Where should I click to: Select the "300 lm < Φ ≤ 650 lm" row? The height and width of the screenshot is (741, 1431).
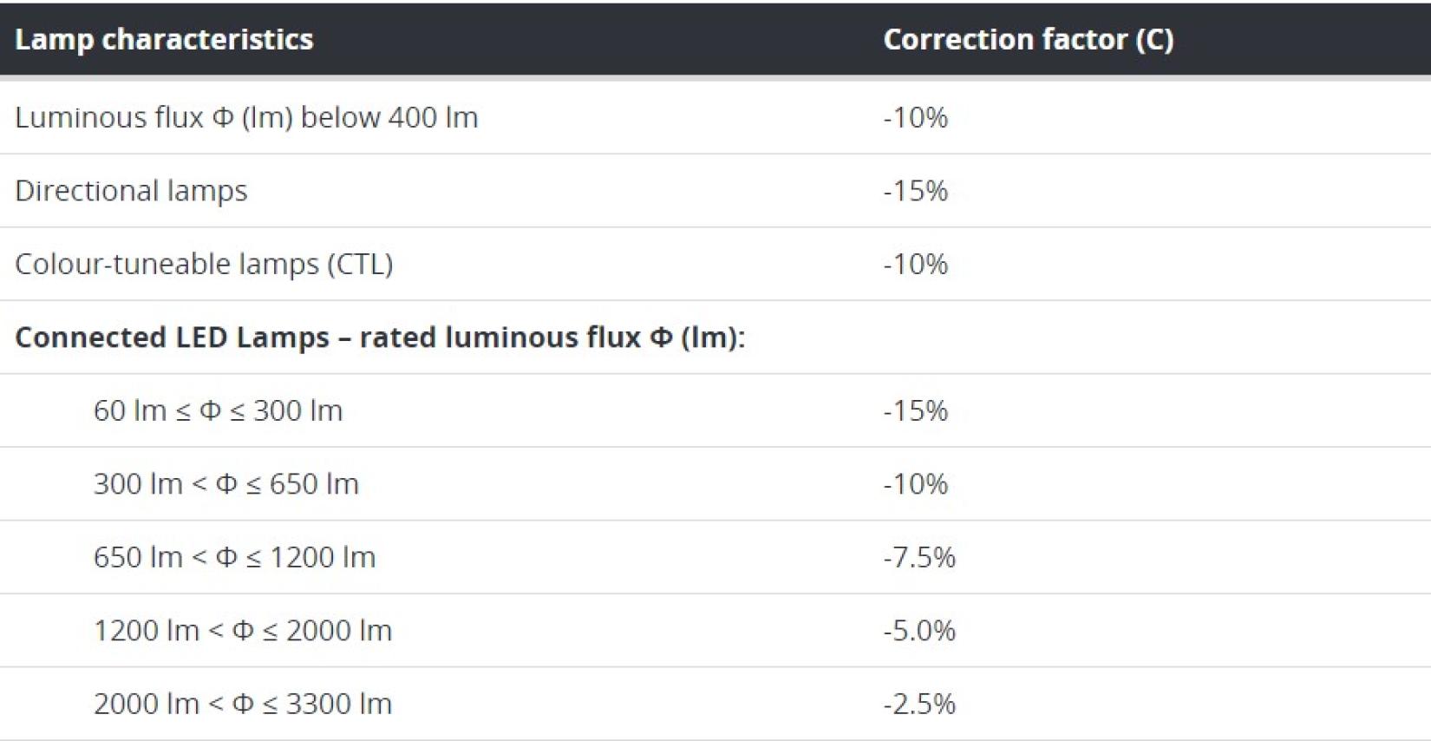point(715,484)
